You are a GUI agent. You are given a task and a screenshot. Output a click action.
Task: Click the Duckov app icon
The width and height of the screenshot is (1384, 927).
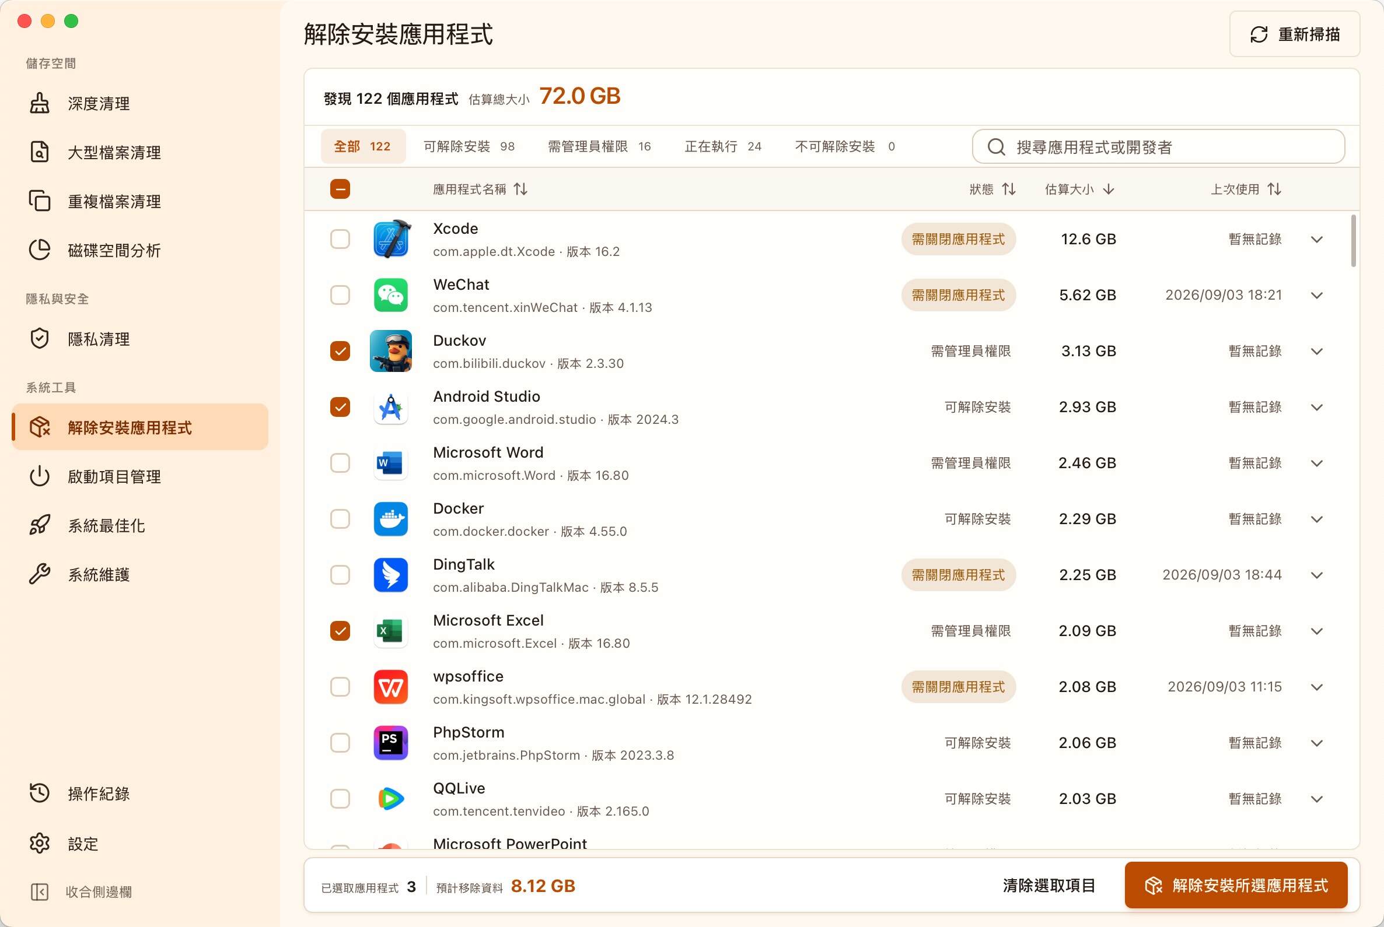pyautogui.click(x=391, y=351)
